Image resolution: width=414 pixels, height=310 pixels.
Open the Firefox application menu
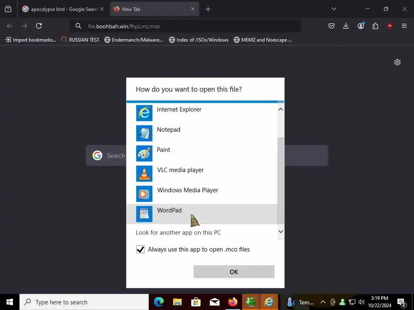404,26
